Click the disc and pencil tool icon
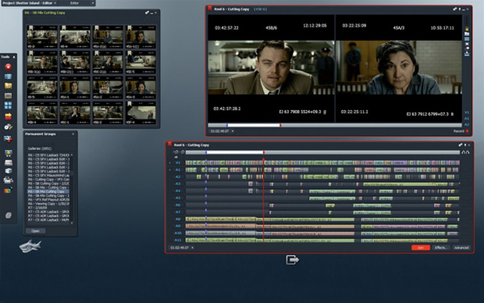Screen dimensions: 484x303 8,127
